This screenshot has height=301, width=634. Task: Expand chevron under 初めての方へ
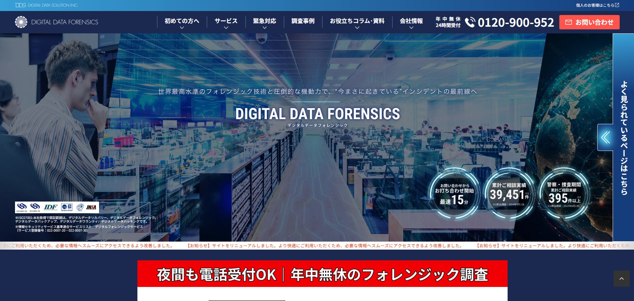182,28
